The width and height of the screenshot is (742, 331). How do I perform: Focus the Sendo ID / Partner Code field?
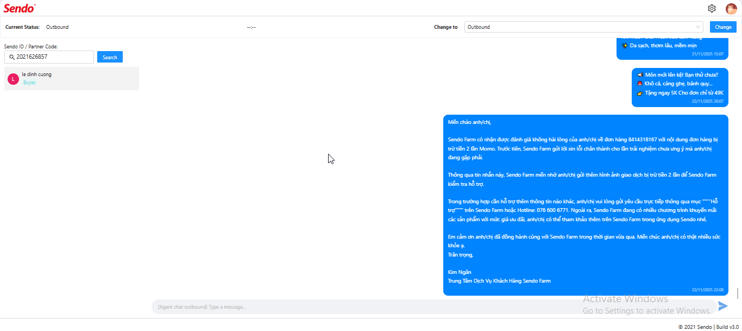coord(49,57)
